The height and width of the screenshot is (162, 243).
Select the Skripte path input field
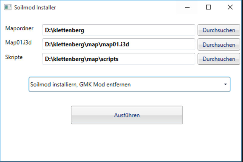118,59
